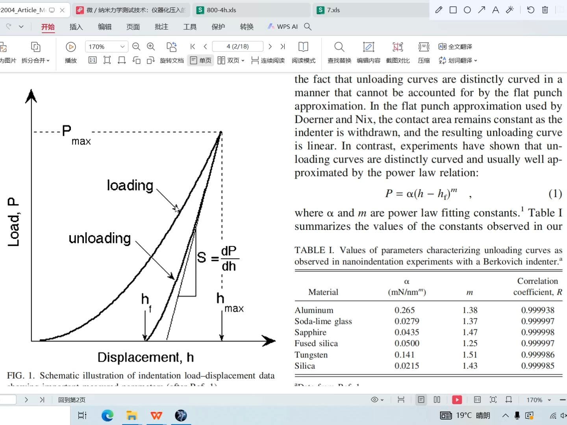This screenshot has width=567, height=425.
Task: Switch to the 800-4h.xls document tab
Action: 252,10
